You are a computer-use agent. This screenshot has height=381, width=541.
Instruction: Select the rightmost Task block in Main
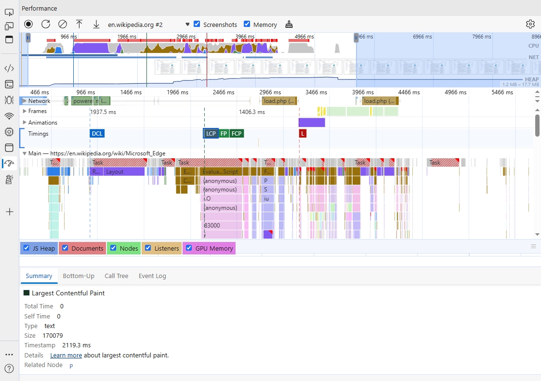pos(443,163)
